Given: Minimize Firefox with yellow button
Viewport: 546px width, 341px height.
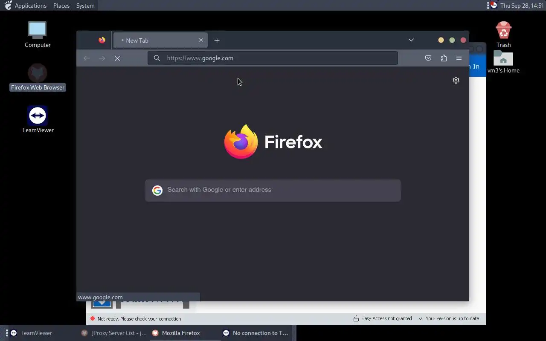Looking at the screenshot, I should click(441, 40).
